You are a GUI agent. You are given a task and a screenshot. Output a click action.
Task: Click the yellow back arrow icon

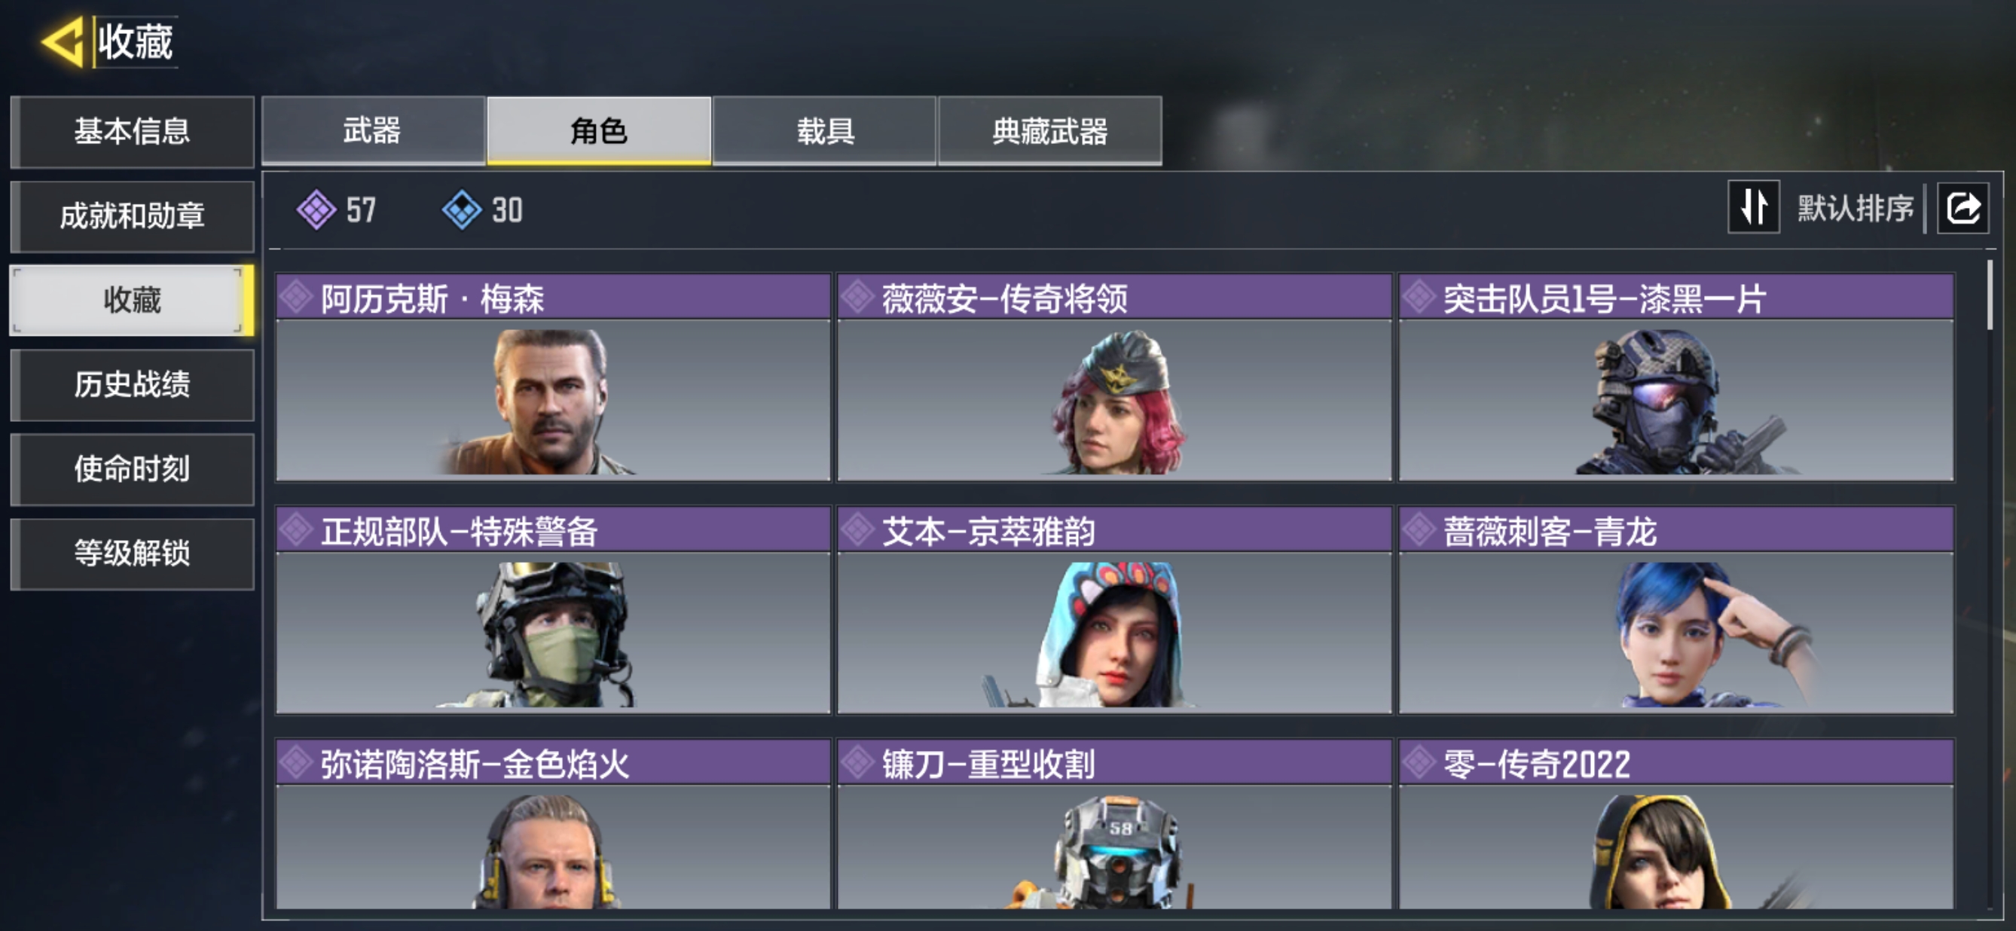[x=63, y=41]
